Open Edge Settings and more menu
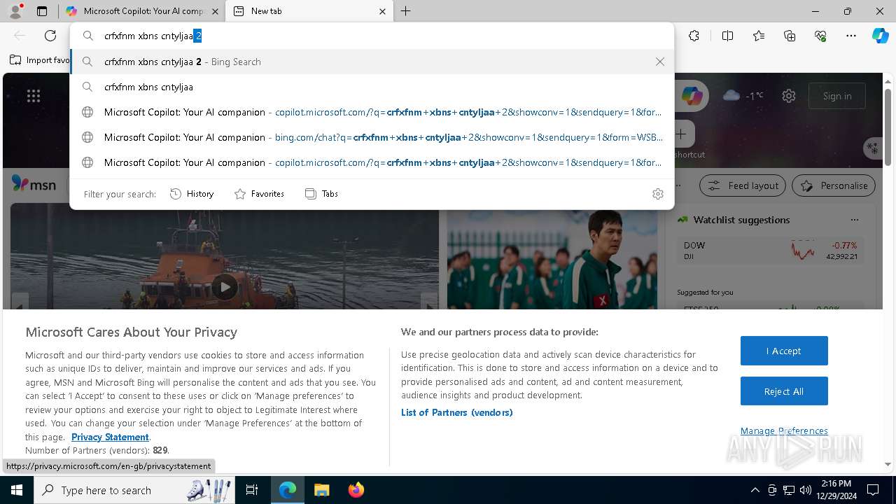 [851, 36]
